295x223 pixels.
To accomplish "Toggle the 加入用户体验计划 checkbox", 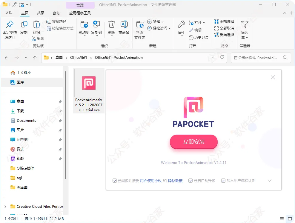I will point(223,181).
